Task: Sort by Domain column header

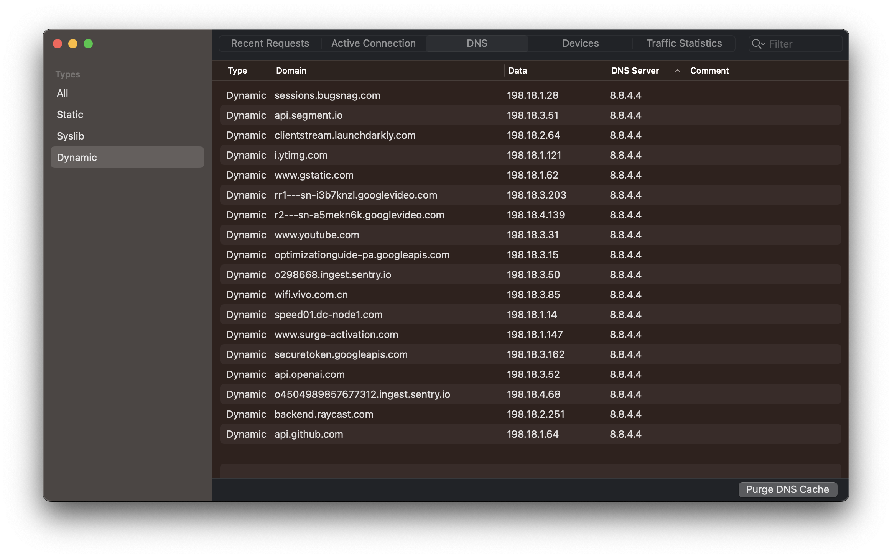Action: (291, 71)
